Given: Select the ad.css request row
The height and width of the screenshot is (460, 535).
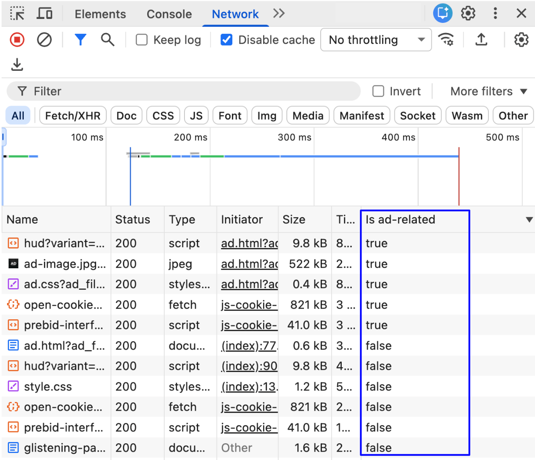Looking at the screenshot, I should (x=268, y=284).
